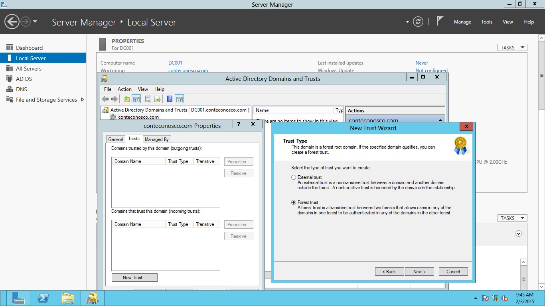Toggle the Show/Hide Action Pane toolbar icon

(x=179, y=99)
